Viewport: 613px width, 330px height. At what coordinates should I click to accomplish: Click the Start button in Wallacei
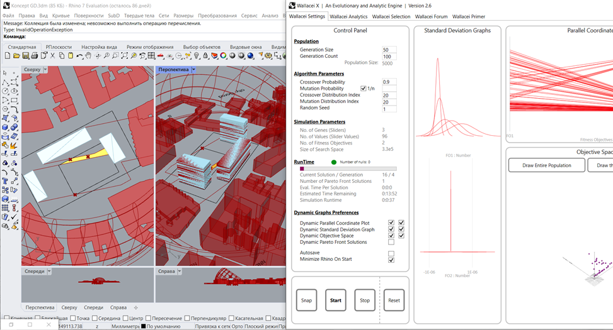(335, 300)
